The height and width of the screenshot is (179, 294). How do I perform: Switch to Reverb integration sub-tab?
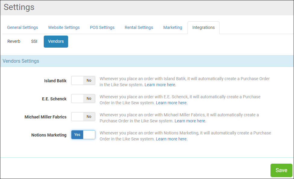click(x=14, y=41)
